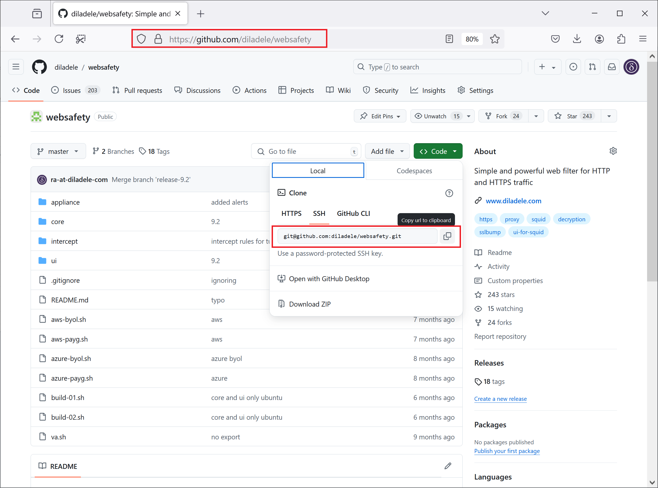Star the websafety repository
This screenshot has height=488, width=658.
pyautogui.click(x=574, y=116)
